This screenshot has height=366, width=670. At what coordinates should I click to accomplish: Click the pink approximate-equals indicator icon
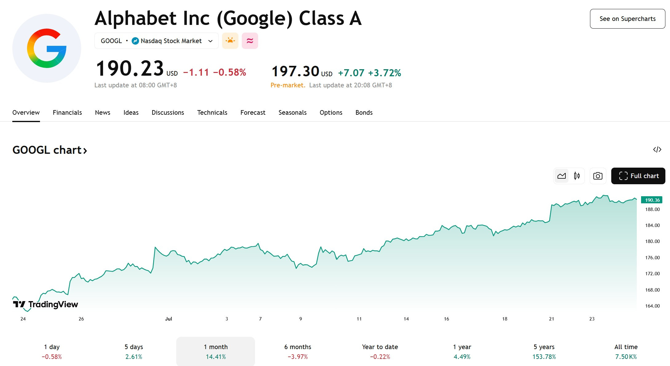coord(250,41)
